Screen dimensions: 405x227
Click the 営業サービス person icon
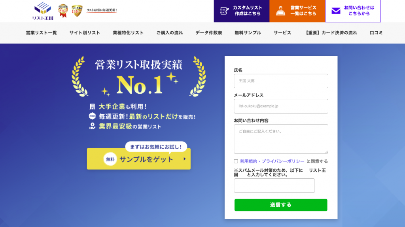tap(280, 11)
